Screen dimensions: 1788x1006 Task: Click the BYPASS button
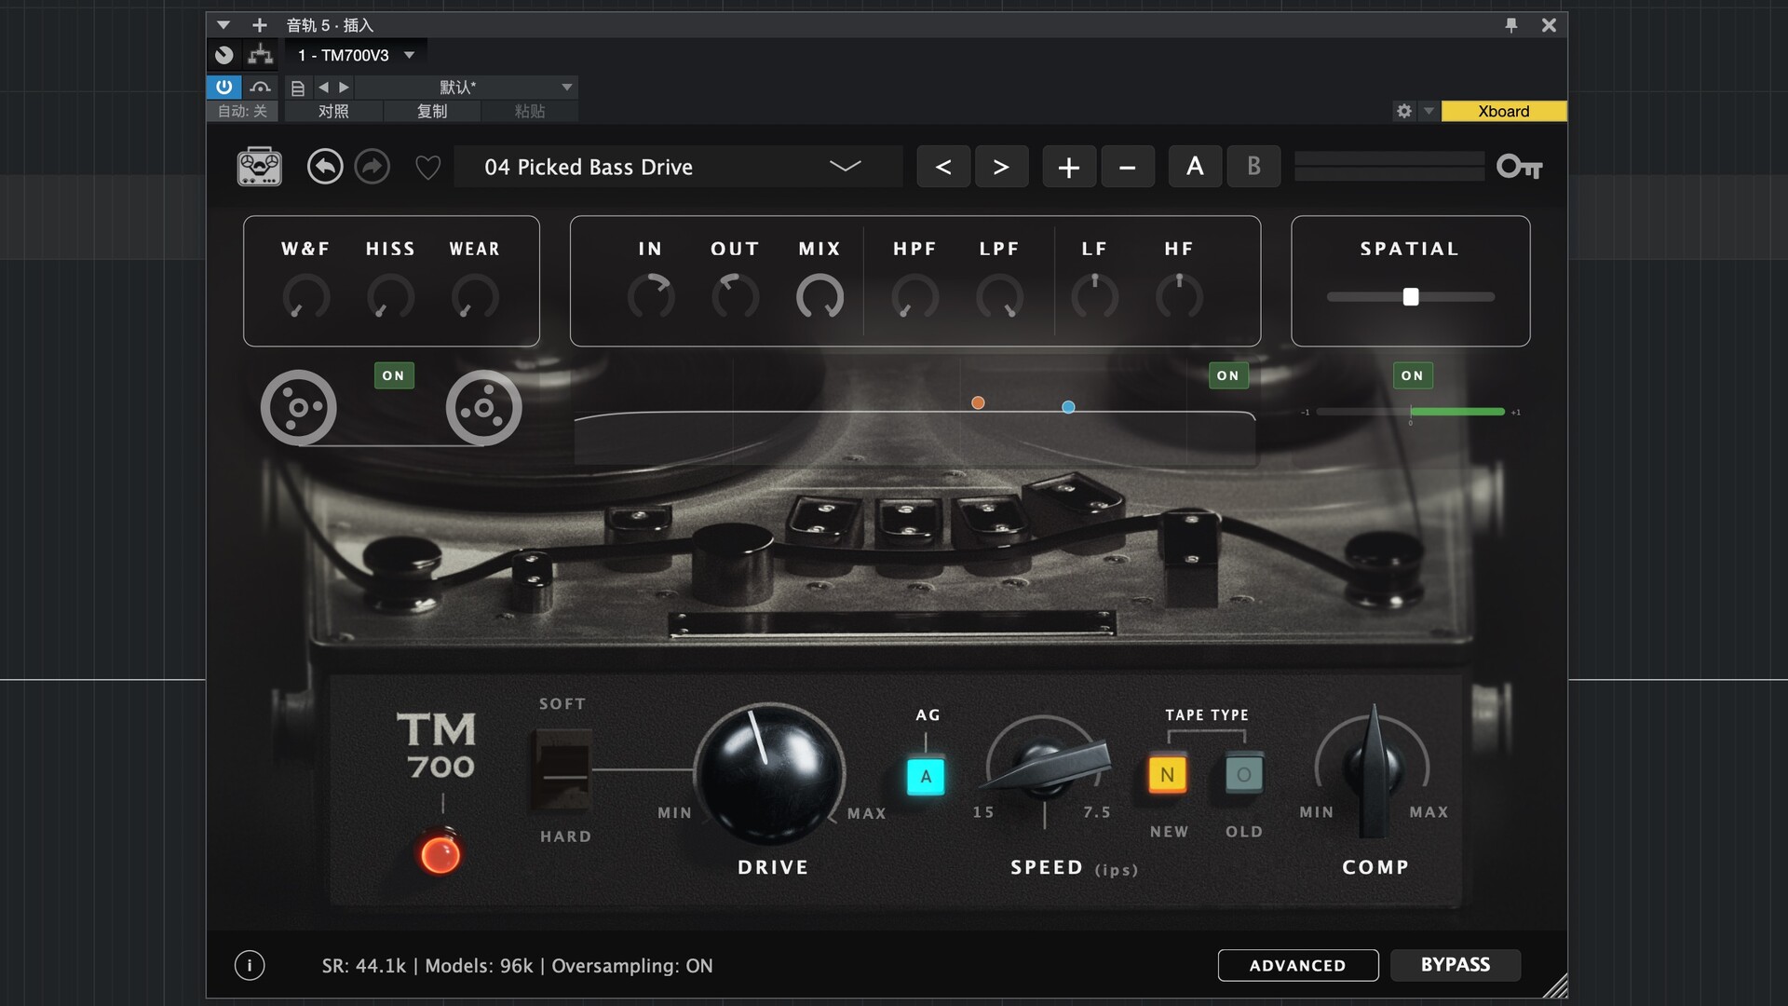point(1455,965)
